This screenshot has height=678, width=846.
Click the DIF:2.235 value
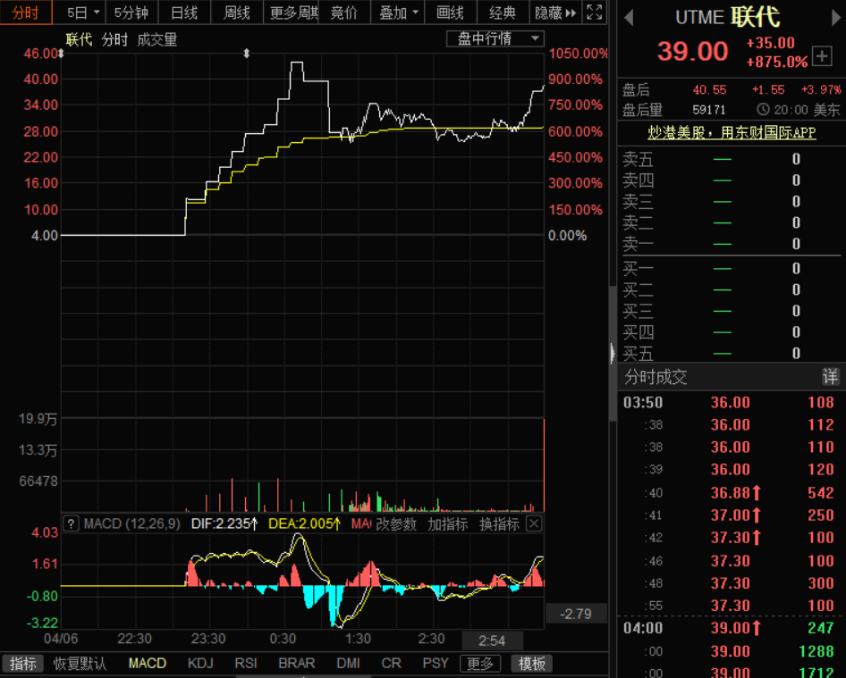pyautogui.click(x=224, y=523)
